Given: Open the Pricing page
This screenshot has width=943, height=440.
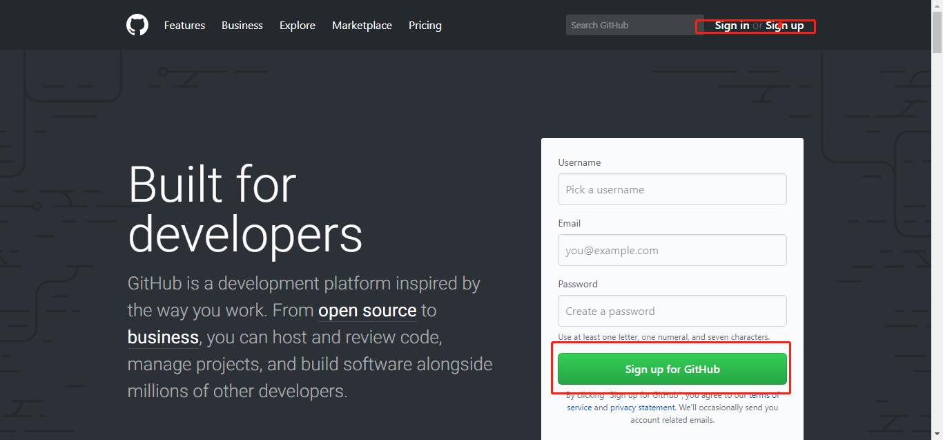Looking at the screenshot, I should (425, 26).
